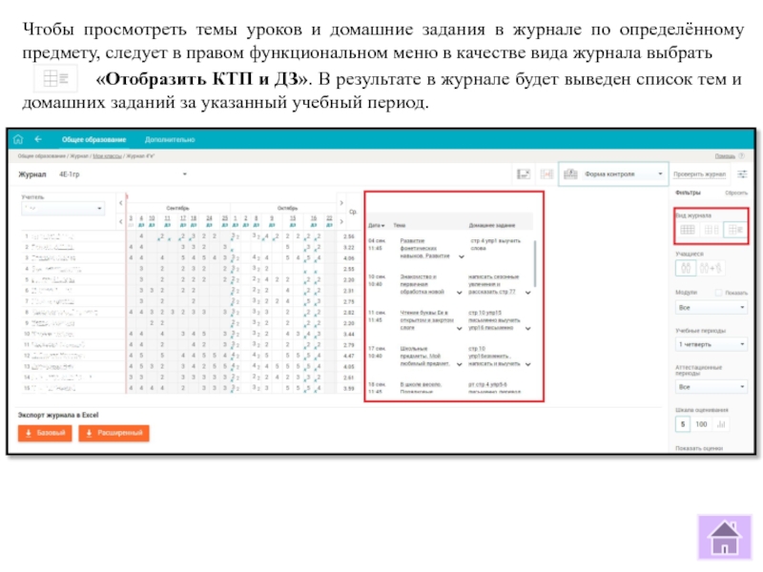The height and width of the screenshot is (572, 763).
Task: Click next arrow in dates row
Action: click(x=341, y=222)
